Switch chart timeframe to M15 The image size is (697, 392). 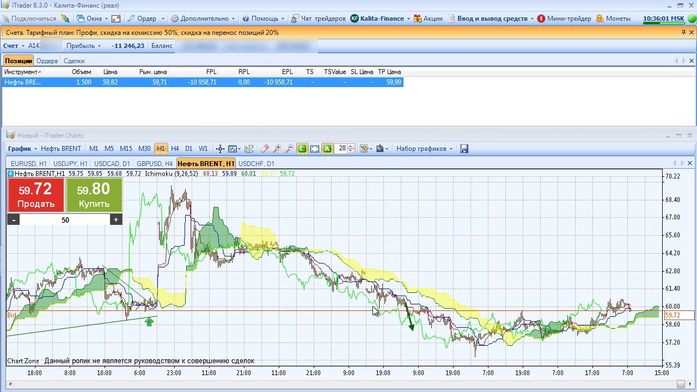click(126, 149)
